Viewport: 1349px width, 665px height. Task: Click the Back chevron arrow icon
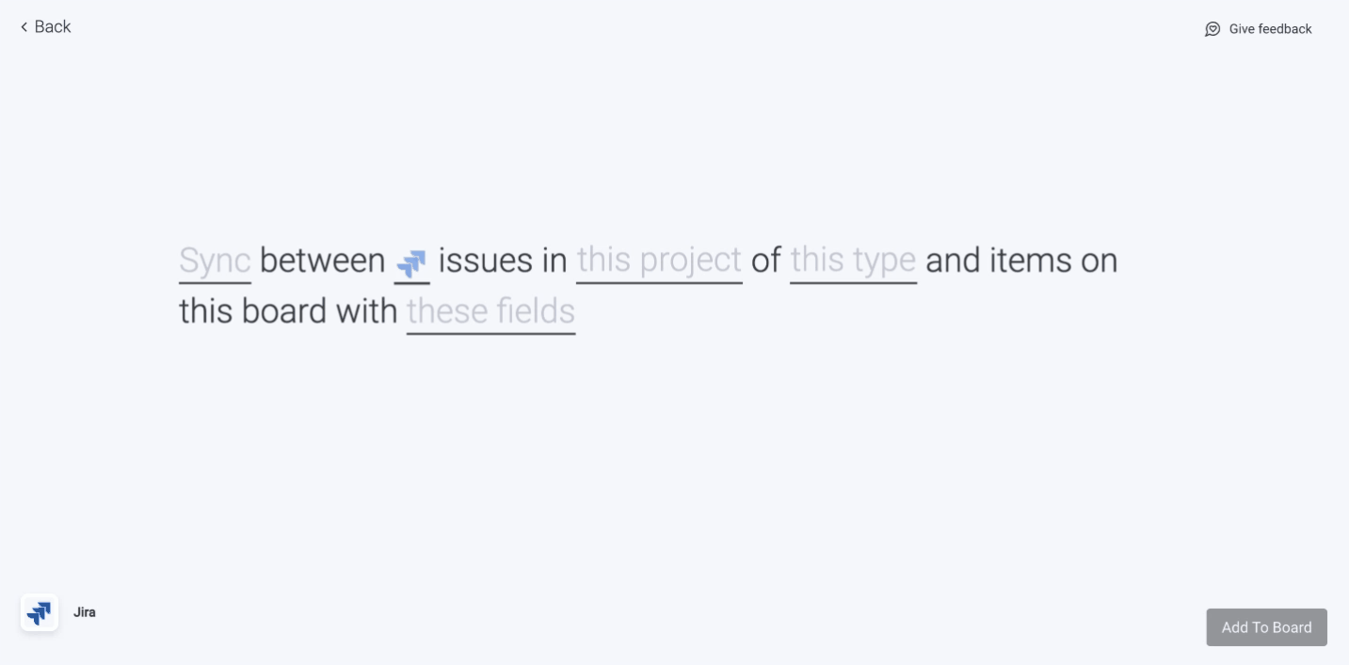pos(24,27)
